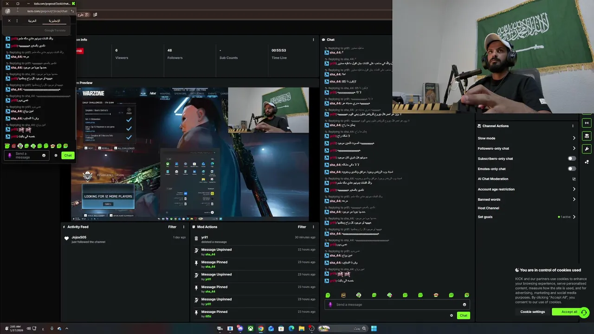Close the Google Translate popup
The width and height of the screenshot is (594, 334).
pos(9,21)
